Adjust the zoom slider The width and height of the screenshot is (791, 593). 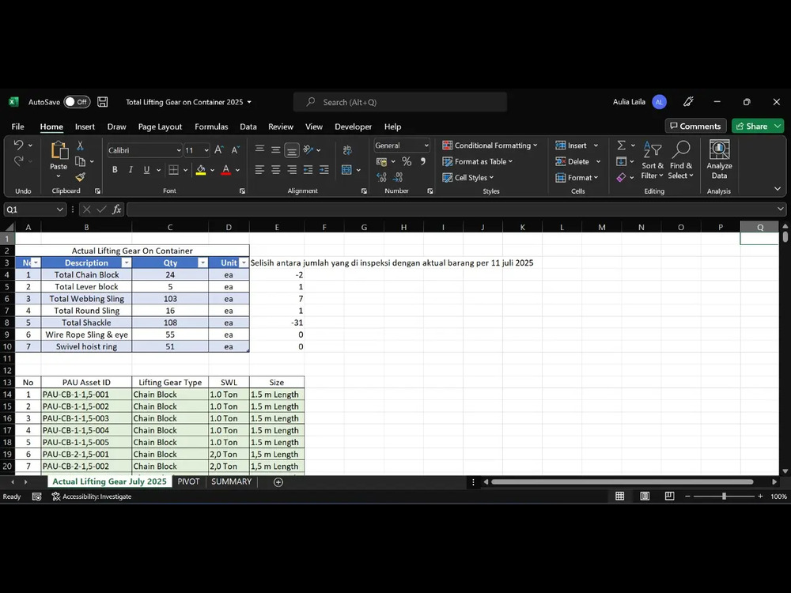[x=725, y=497]
